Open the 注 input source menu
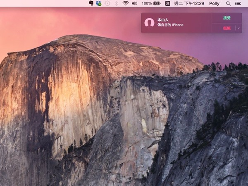Viewport: 248px width, 186px height. point(167,3)
